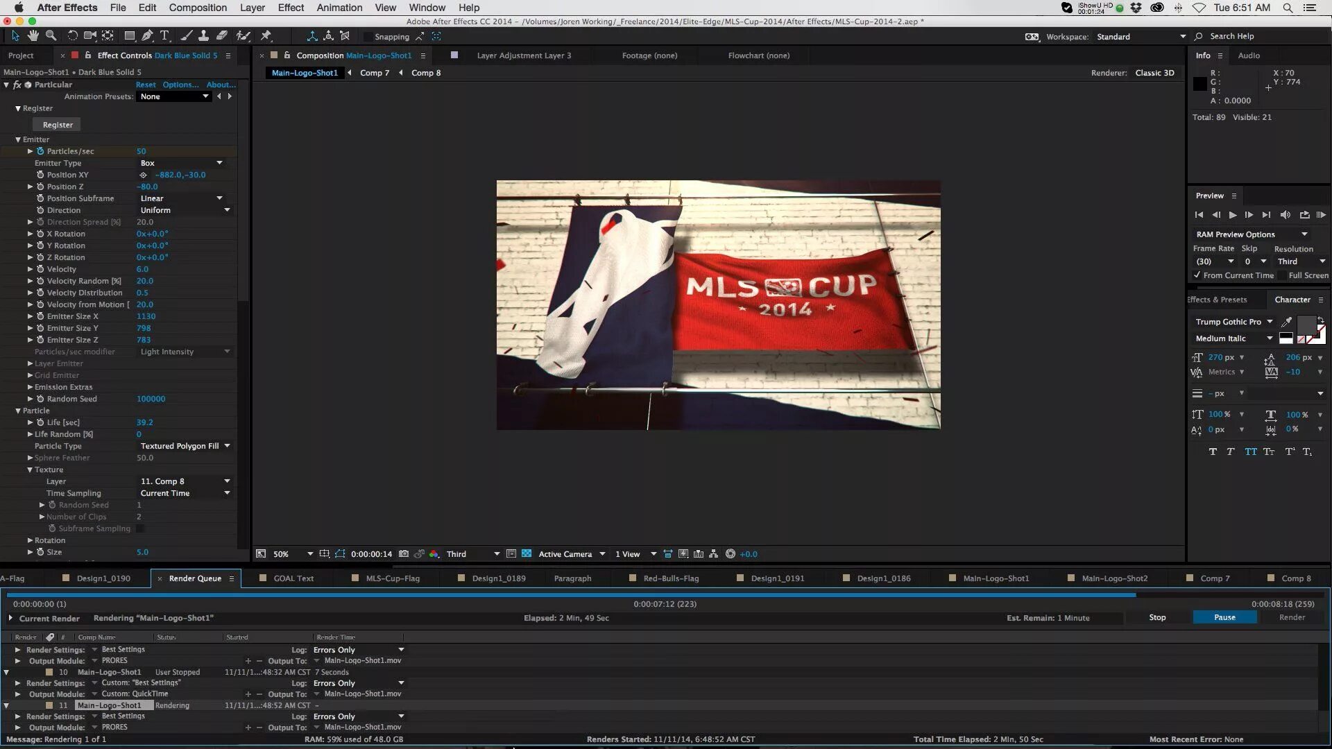Select the Pan Behind anchor point tool

[108, 36]
